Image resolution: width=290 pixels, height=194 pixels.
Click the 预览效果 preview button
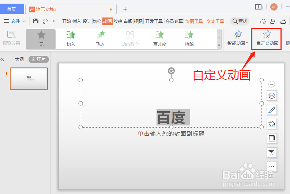click(11, 38)
